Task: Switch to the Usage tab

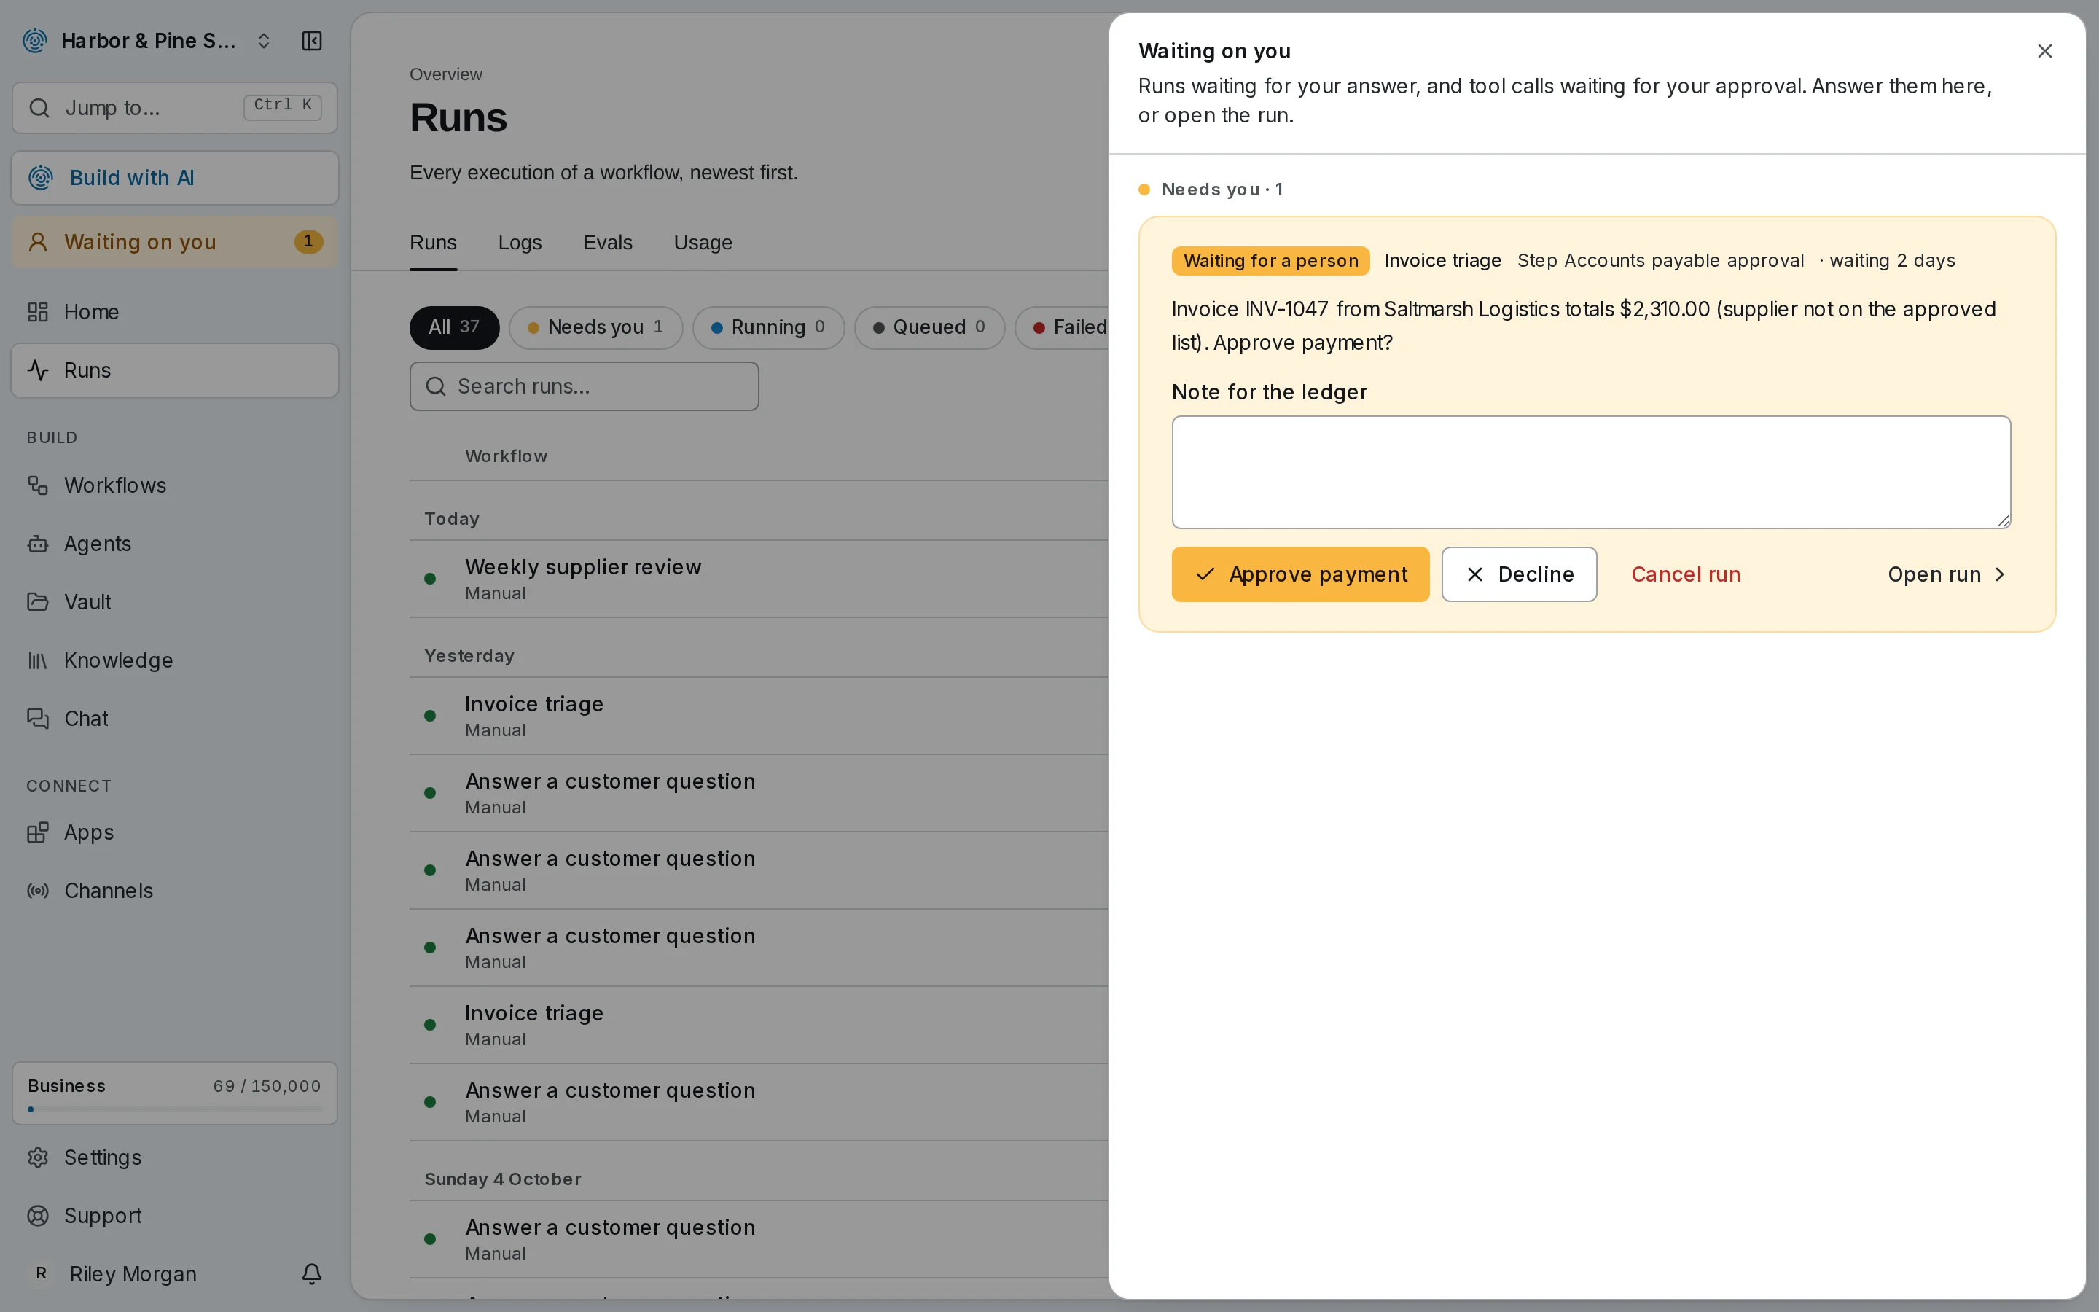Action: click(703, 243)
